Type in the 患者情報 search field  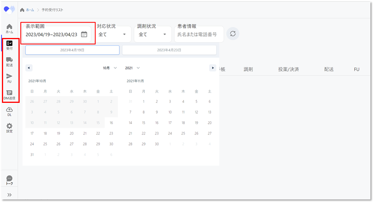pos(199,35)
